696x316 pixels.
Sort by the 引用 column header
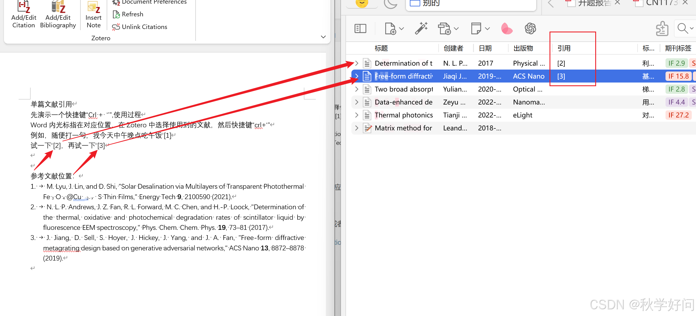point(564,48)
